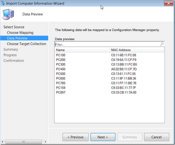
Task: Click the Previous button
Action: (75, 137)
